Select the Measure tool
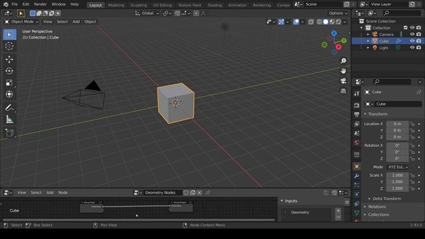This screenshot has height=239, width=425. pos(9,119)
